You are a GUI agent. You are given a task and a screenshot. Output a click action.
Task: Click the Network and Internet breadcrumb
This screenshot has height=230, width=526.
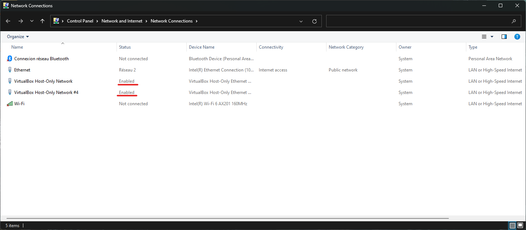(x=122, y=21)
